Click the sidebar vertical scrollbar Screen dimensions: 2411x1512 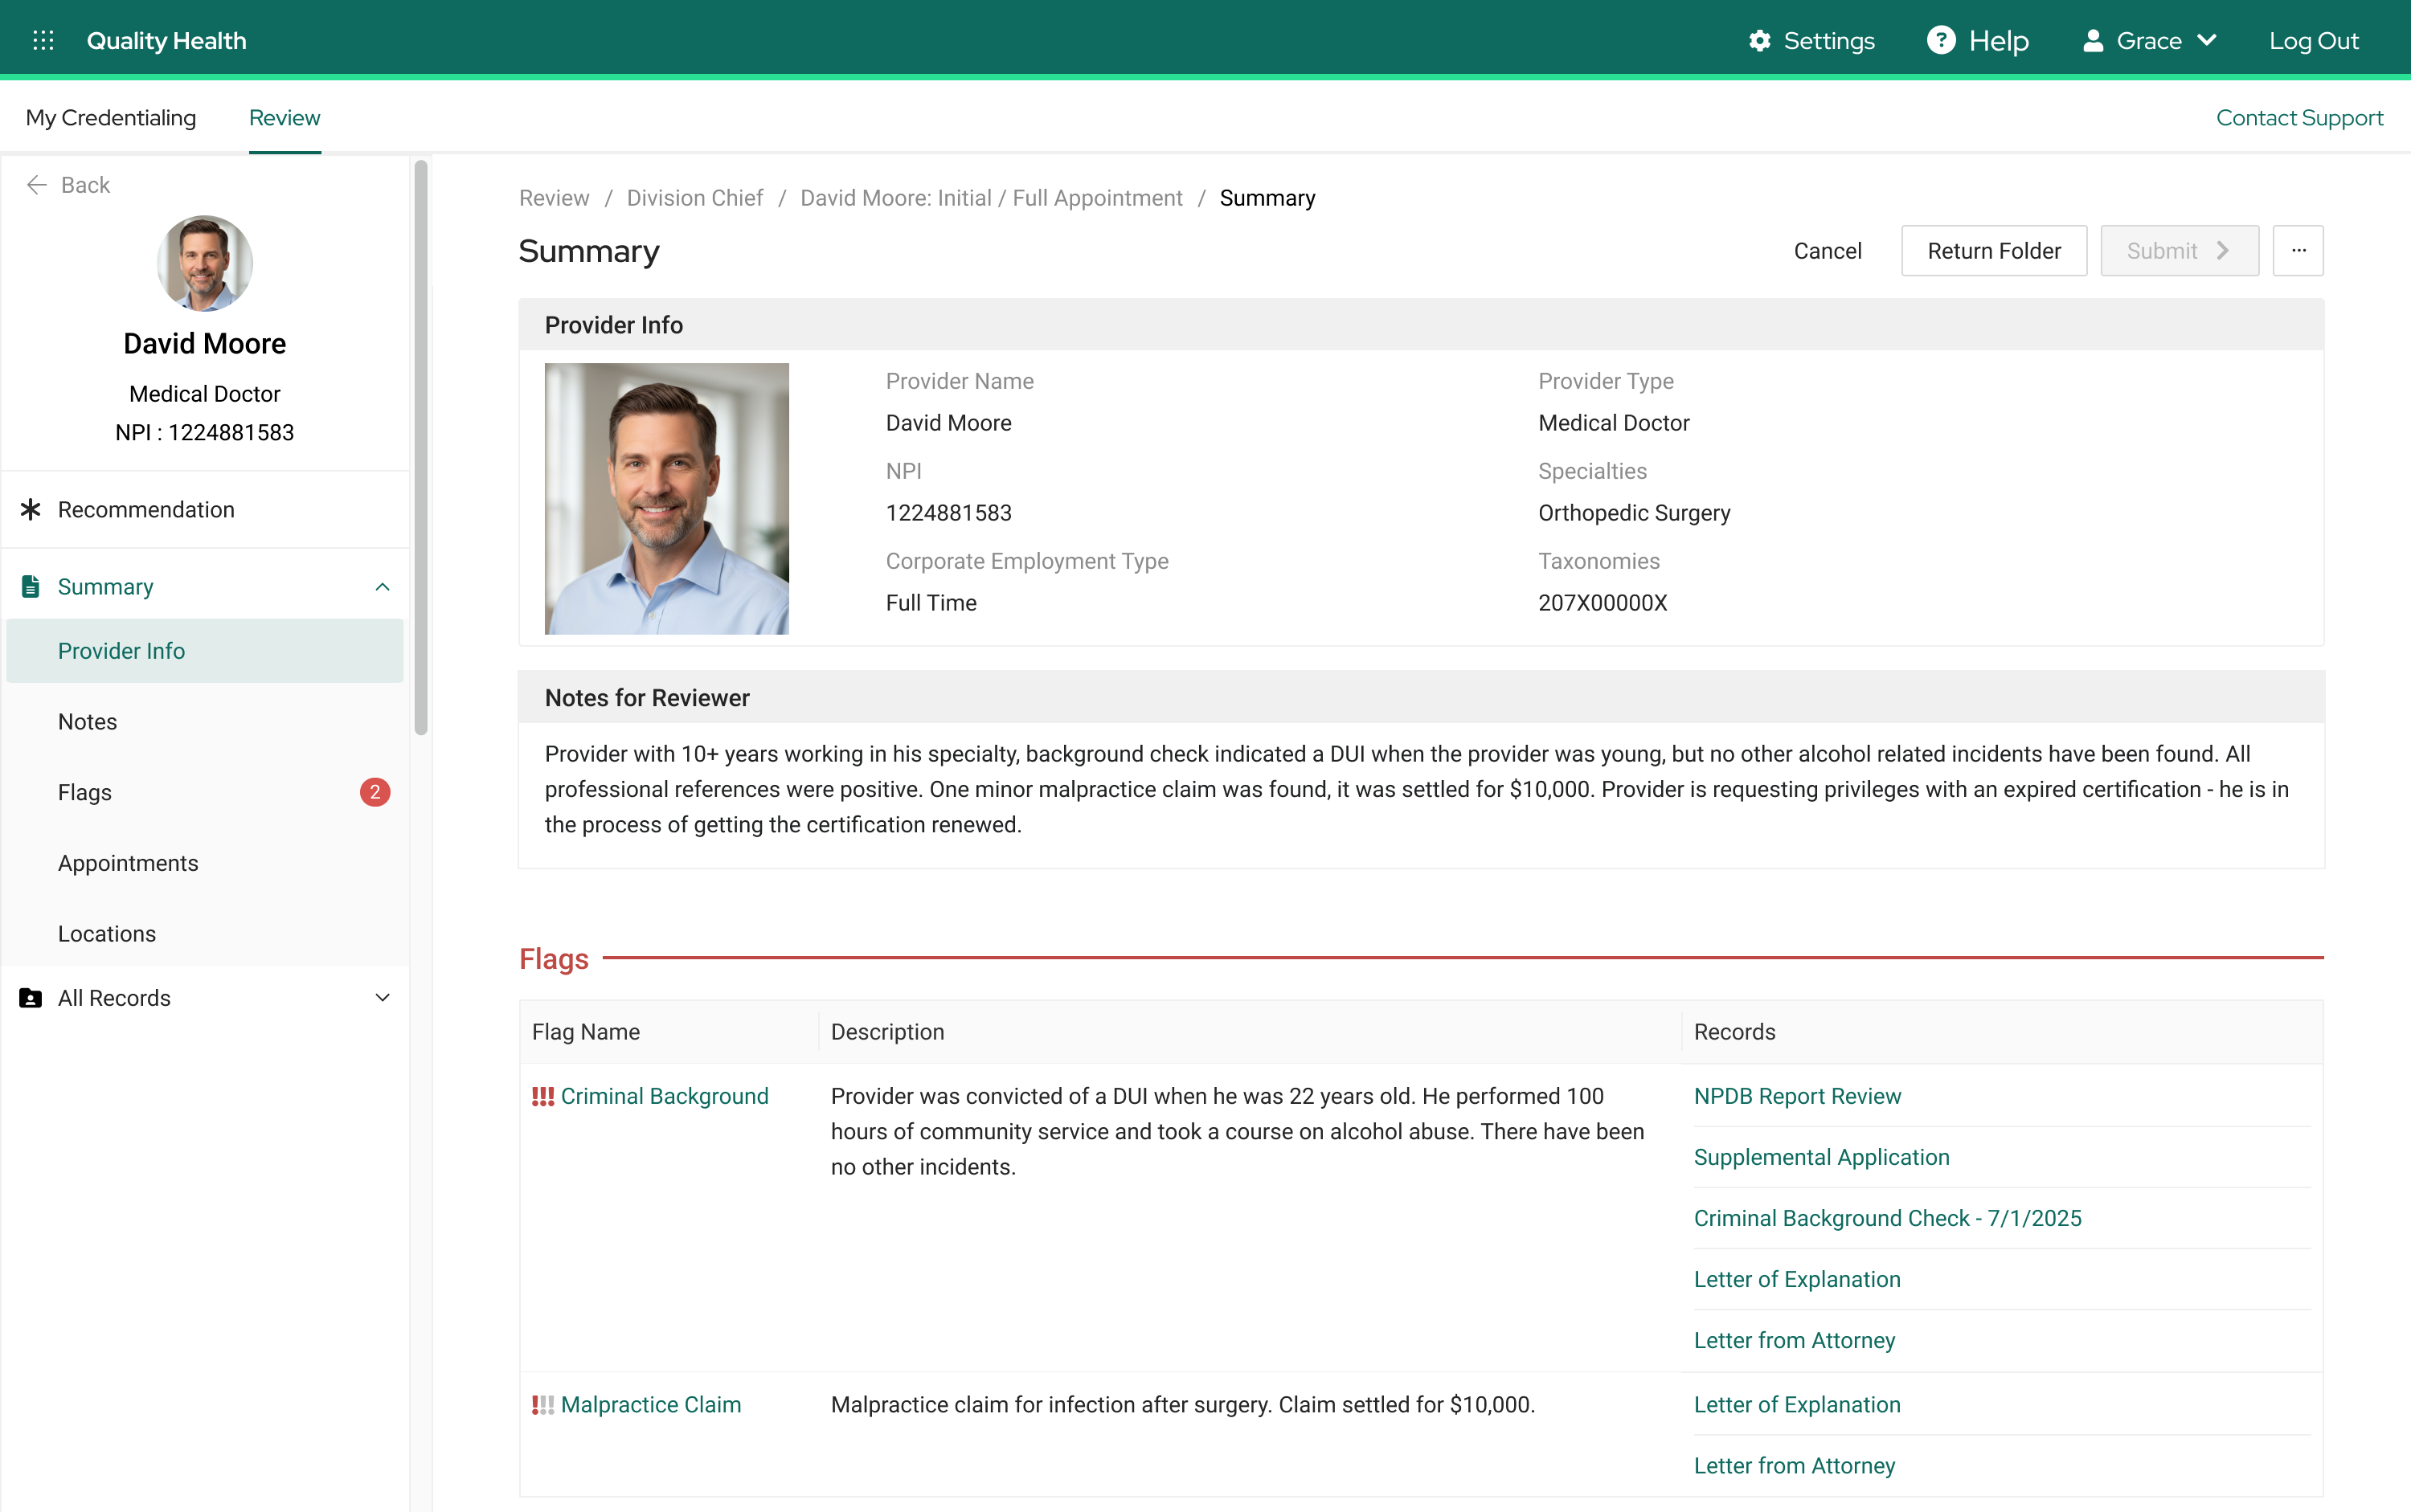pyautogui.click(x=421, y=449)
